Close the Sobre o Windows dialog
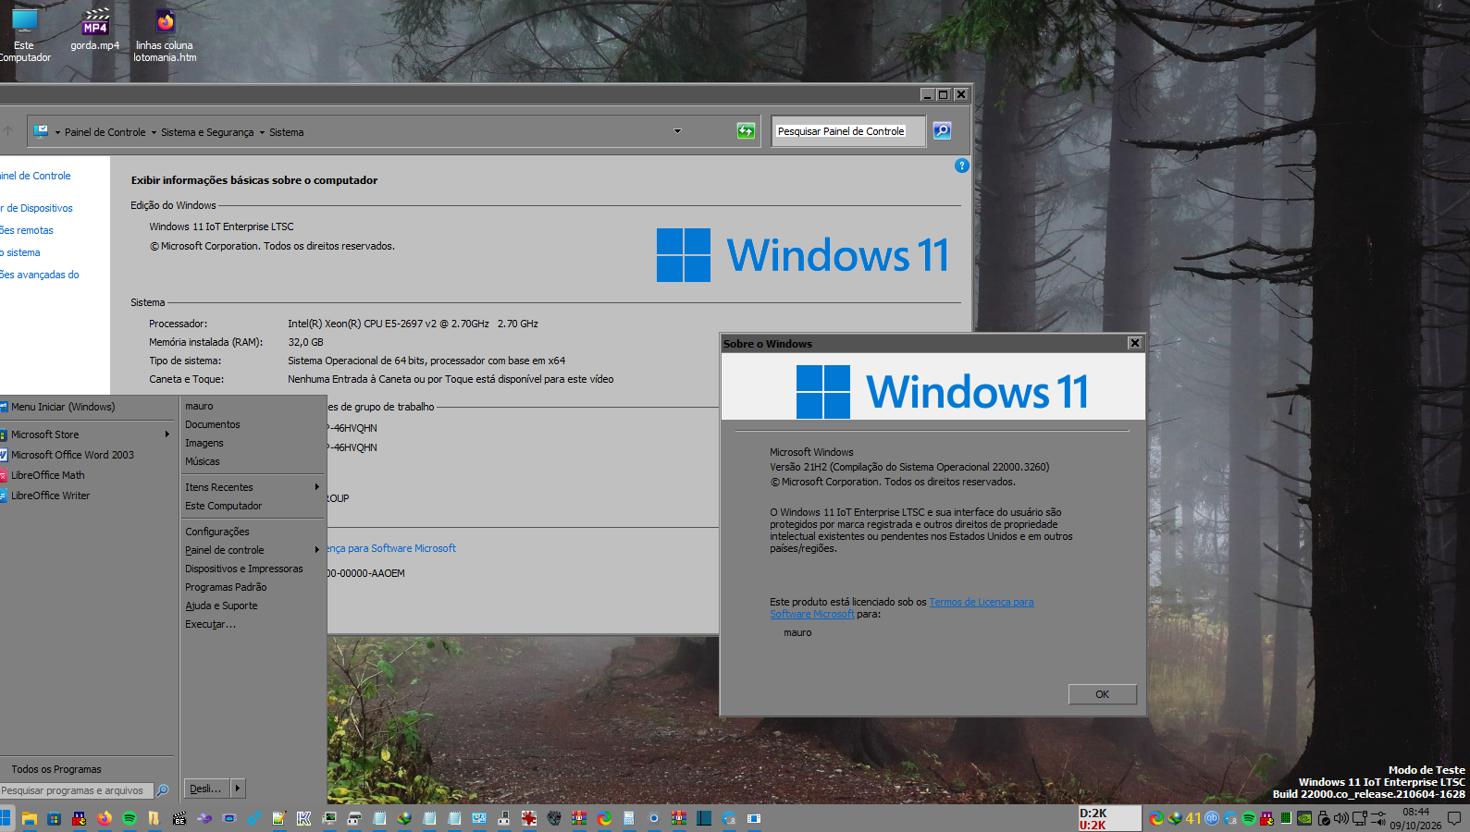The width and height of the screenshot is (1470, 832). [x=1135, y=343]
